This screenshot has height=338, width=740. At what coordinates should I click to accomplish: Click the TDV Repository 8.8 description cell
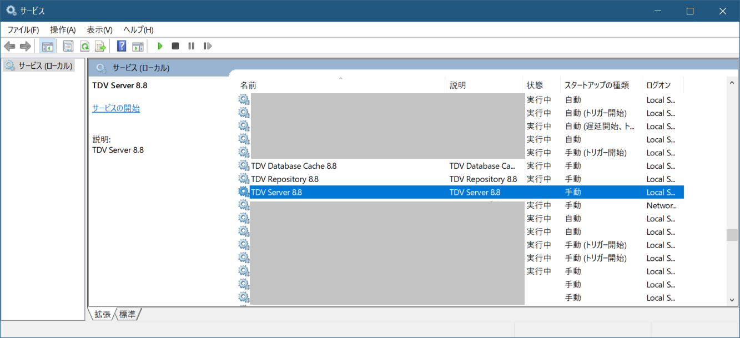(483, 179)
